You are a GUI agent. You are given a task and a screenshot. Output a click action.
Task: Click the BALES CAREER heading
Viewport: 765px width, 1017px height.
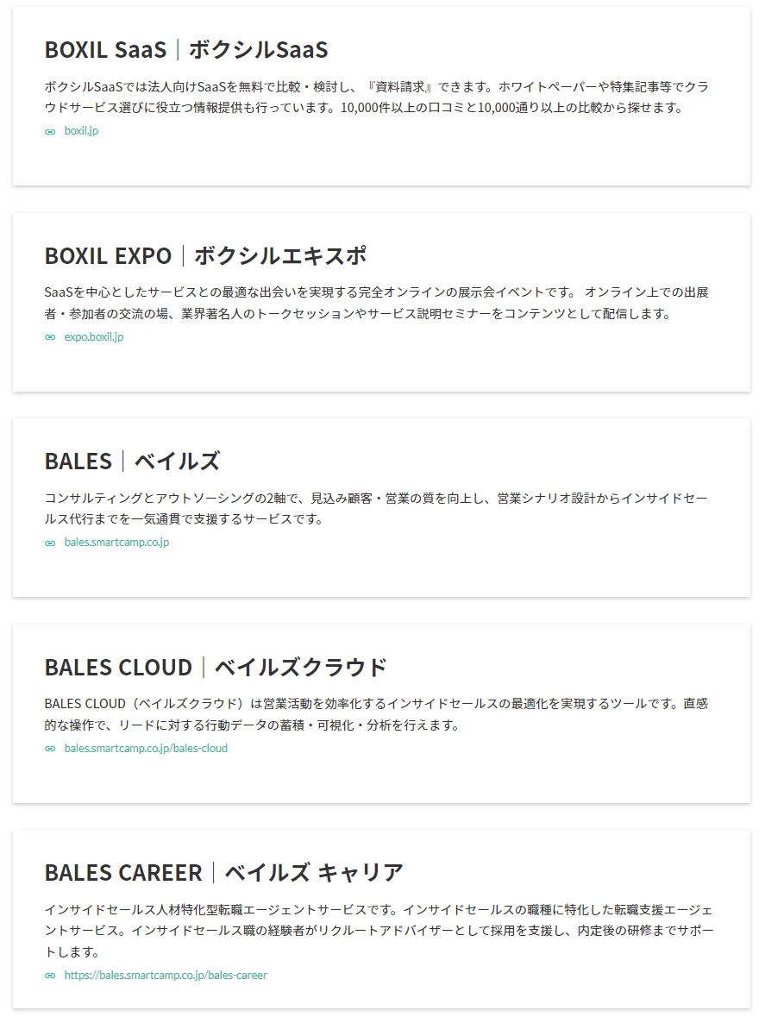[223, 873]
